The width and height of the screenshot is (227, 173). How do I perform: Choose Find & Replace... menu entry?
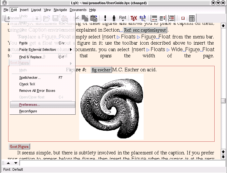[43, 57]
